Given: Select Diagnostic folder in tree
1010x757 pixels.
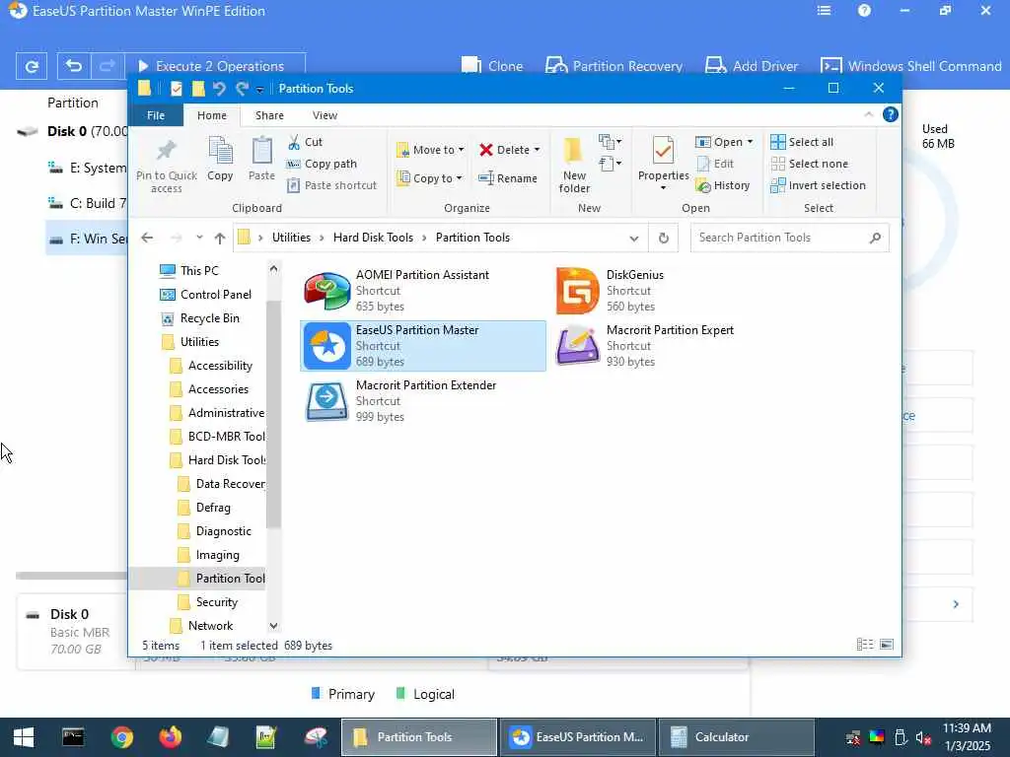Looking at the screenshot, I should [223, 531].
